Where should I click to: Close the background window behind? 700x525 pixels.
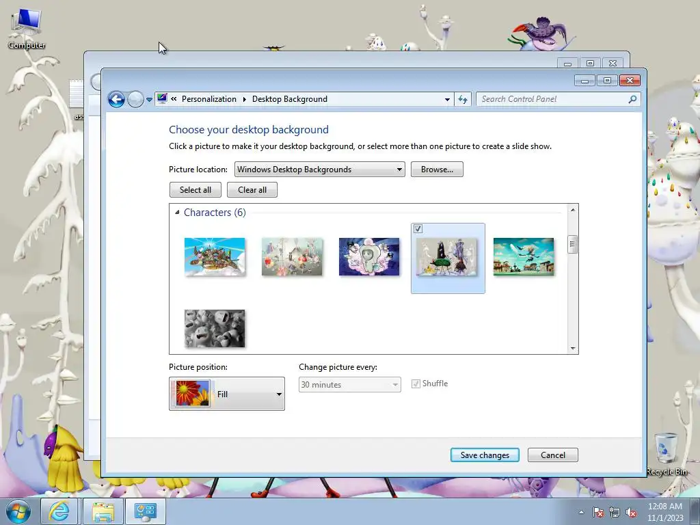(613, 64)
